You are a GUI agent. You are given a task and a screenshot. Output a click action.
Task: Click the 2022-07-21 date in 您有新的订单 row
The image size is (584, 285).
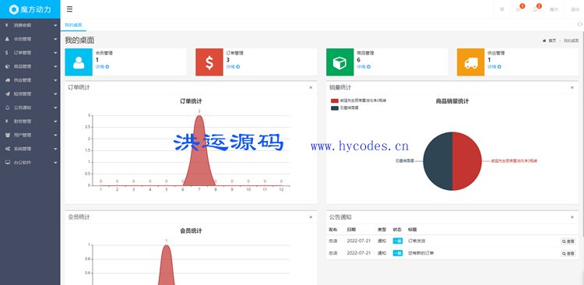point(359,253)
